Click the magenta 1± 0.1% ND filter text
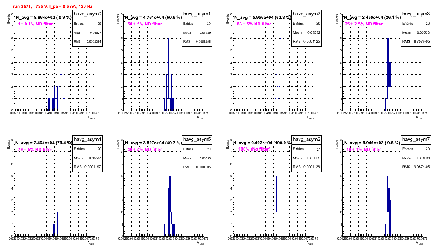 coord(36,24)
